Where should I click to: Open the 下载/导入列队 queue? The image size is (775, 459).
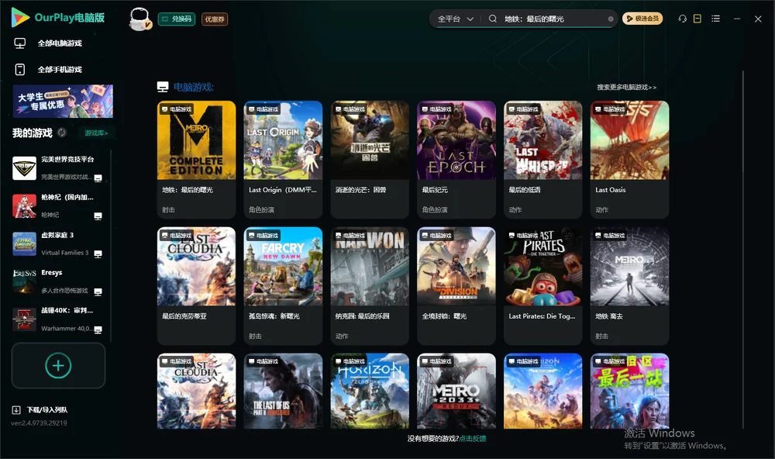click(47, 409)
